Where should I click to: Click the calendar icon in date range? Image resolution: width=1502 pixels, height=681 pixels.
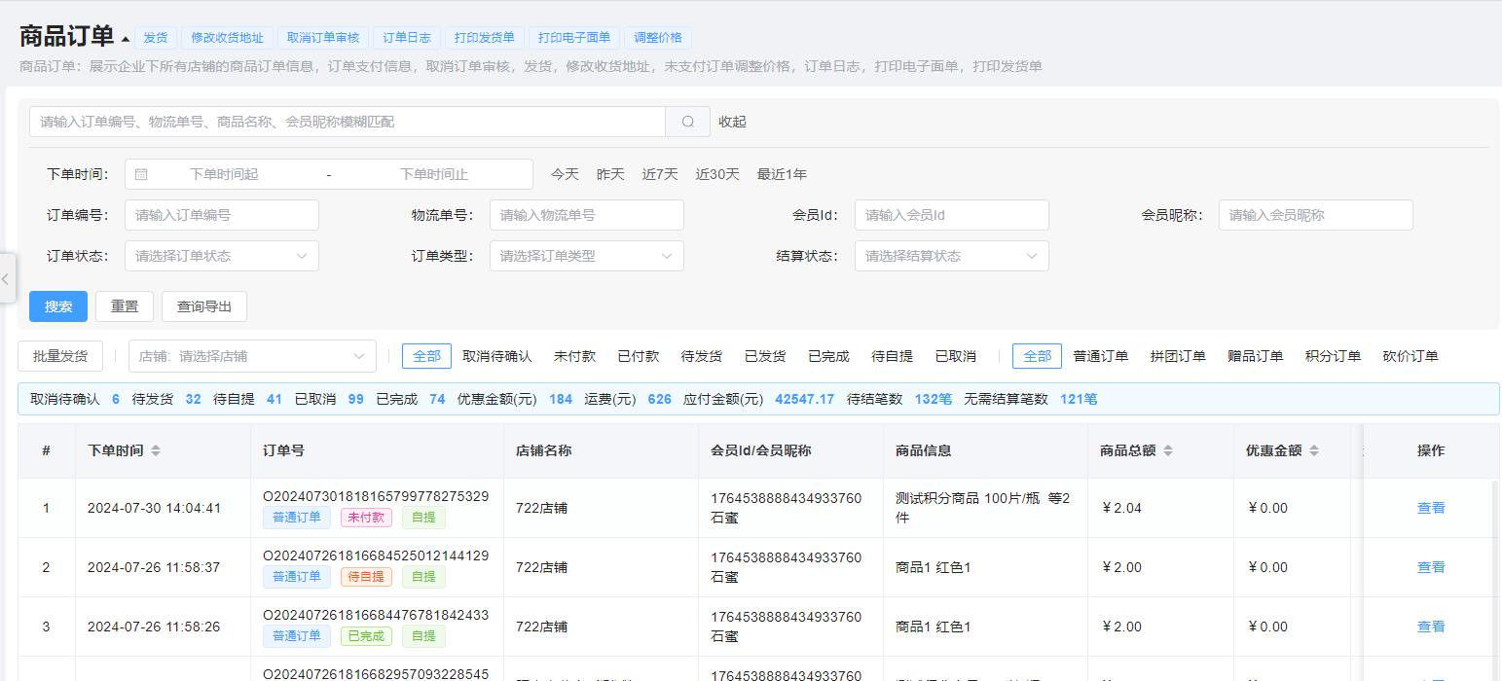pyautogui.click(x=141, y=174)
